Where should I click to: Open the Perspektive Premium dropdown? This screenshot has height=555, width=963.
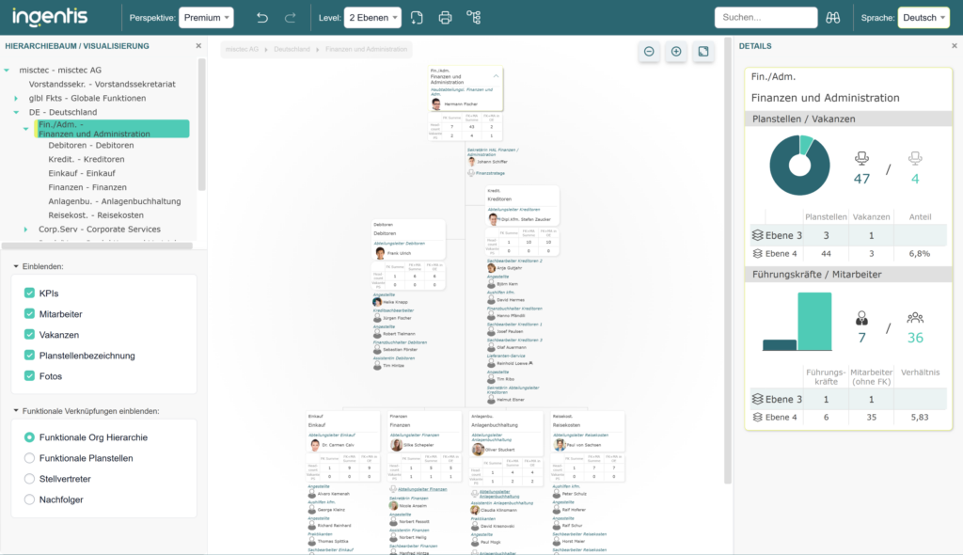[206, 18]
